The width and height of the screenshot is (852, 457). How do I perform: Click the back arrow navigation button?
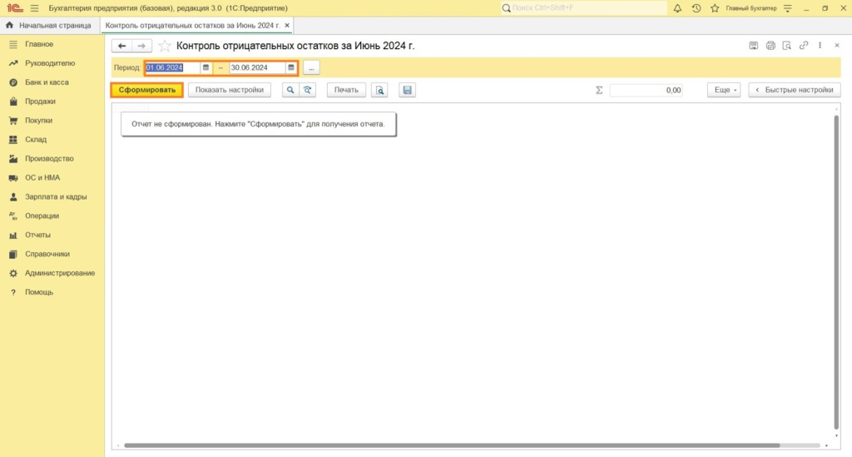tap(121, 46)
